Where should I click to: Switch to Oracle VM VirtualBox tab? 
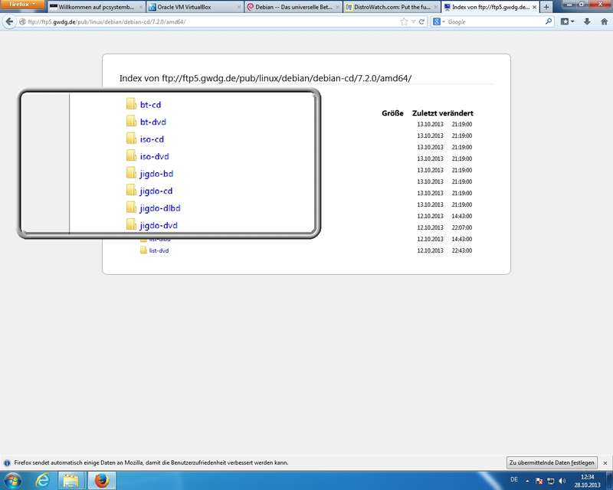[x=195, y=7]
